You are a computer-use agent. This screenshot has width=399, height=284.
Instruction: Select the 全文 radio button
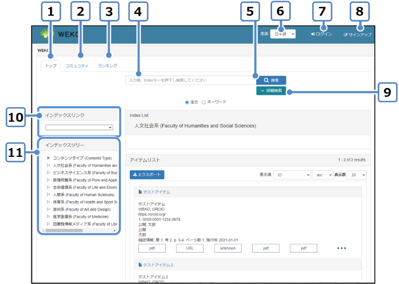coord(187,102)
